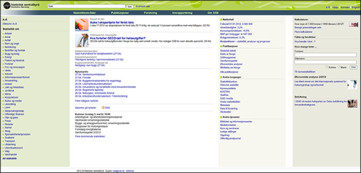
Task: Focus the top search input field
Action: (x=86, y=7)
